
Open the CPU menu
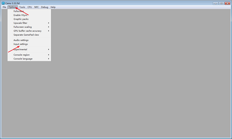pos(30,7)
